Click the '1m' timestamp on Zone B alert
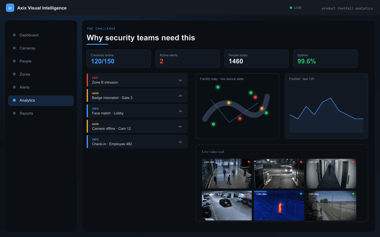 pos(180,80)
